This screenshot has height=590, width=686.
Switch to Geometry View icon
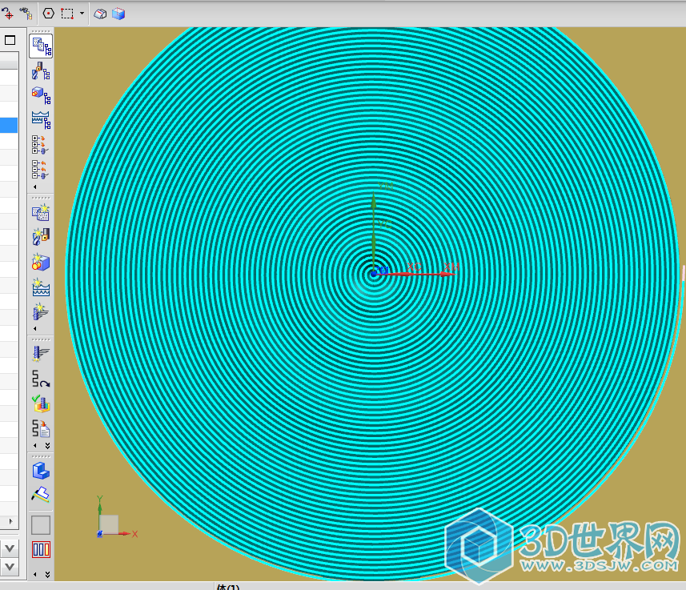pyautogui.click(x=41, y=95)
